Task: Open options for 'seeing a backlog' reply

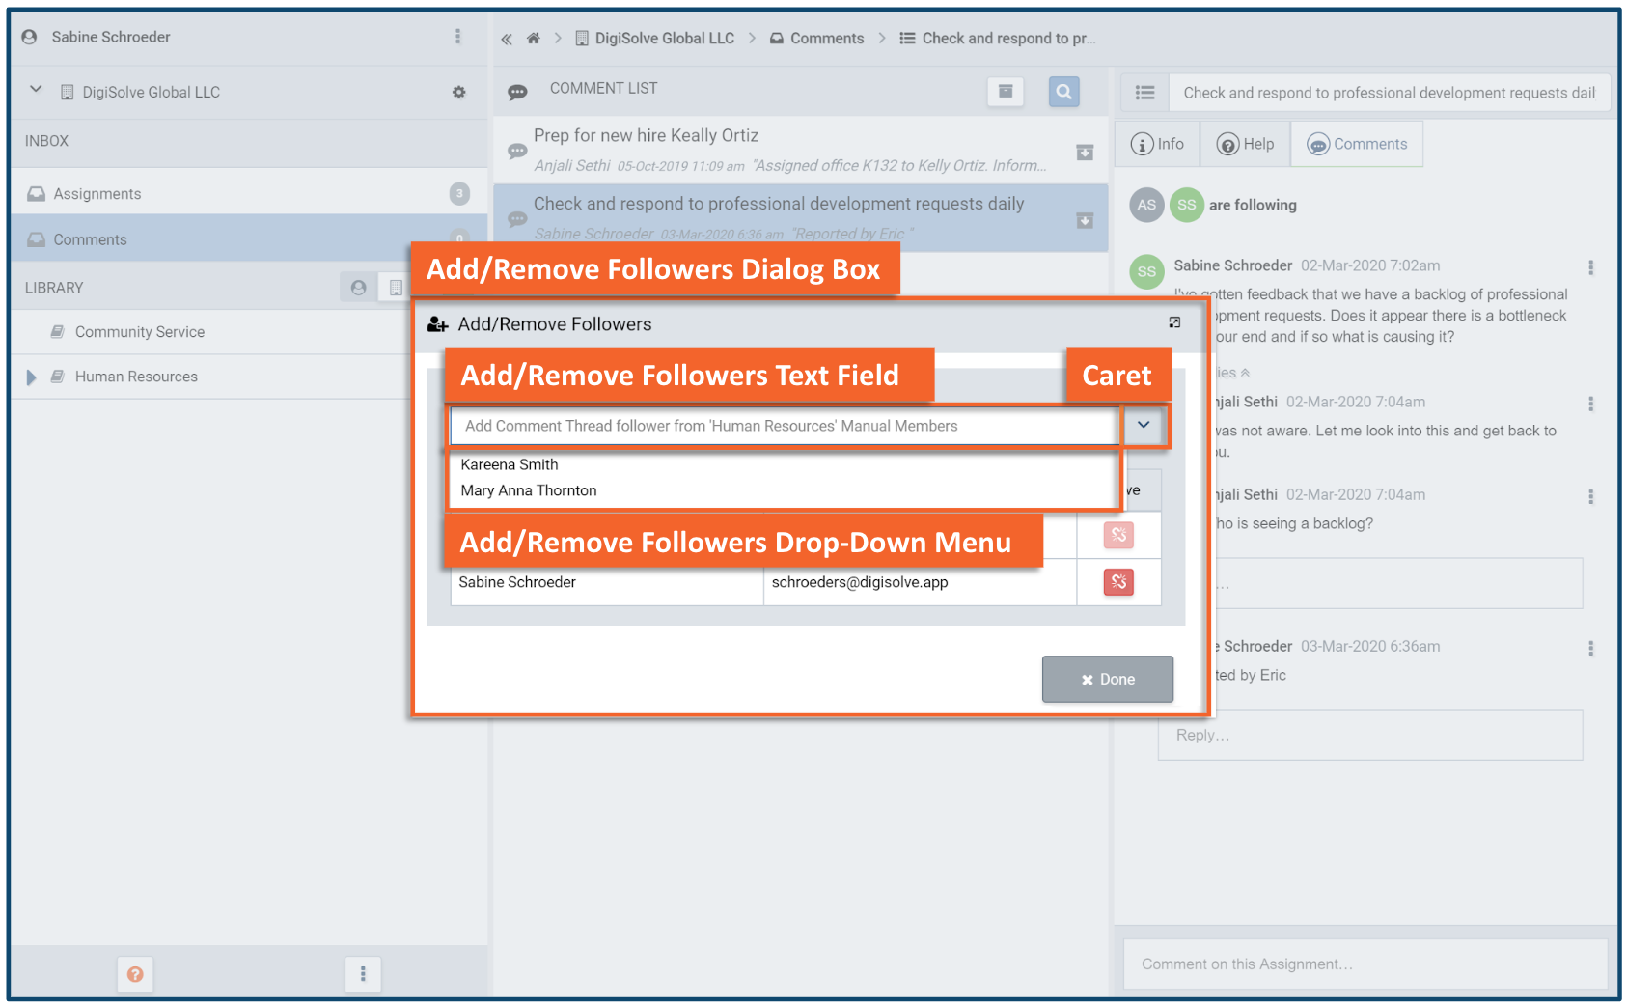Action: click(x=1590, y=496)
